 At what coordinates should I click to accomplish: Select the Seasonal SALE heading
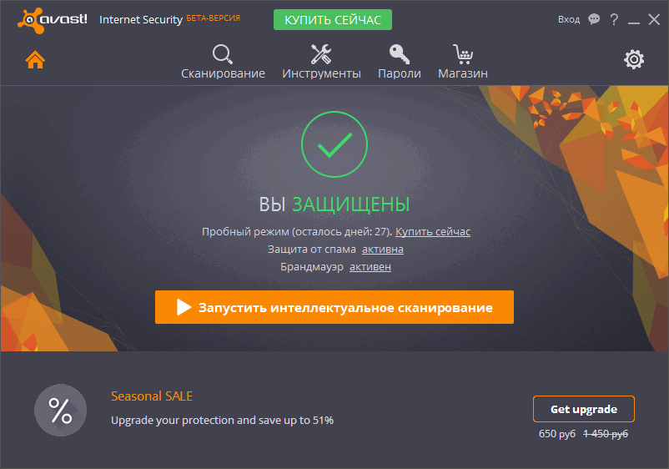[x=152, y=396]
